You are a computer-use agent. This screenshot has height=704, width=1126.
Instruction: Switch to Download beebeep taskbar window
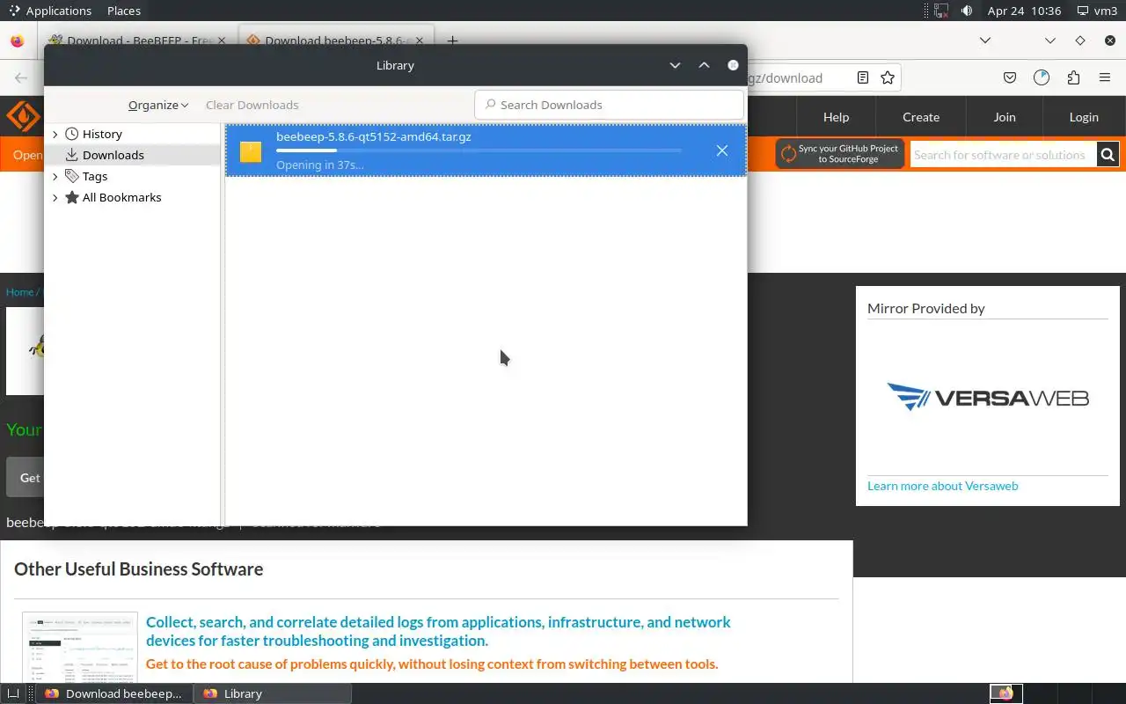pos(113,693)
